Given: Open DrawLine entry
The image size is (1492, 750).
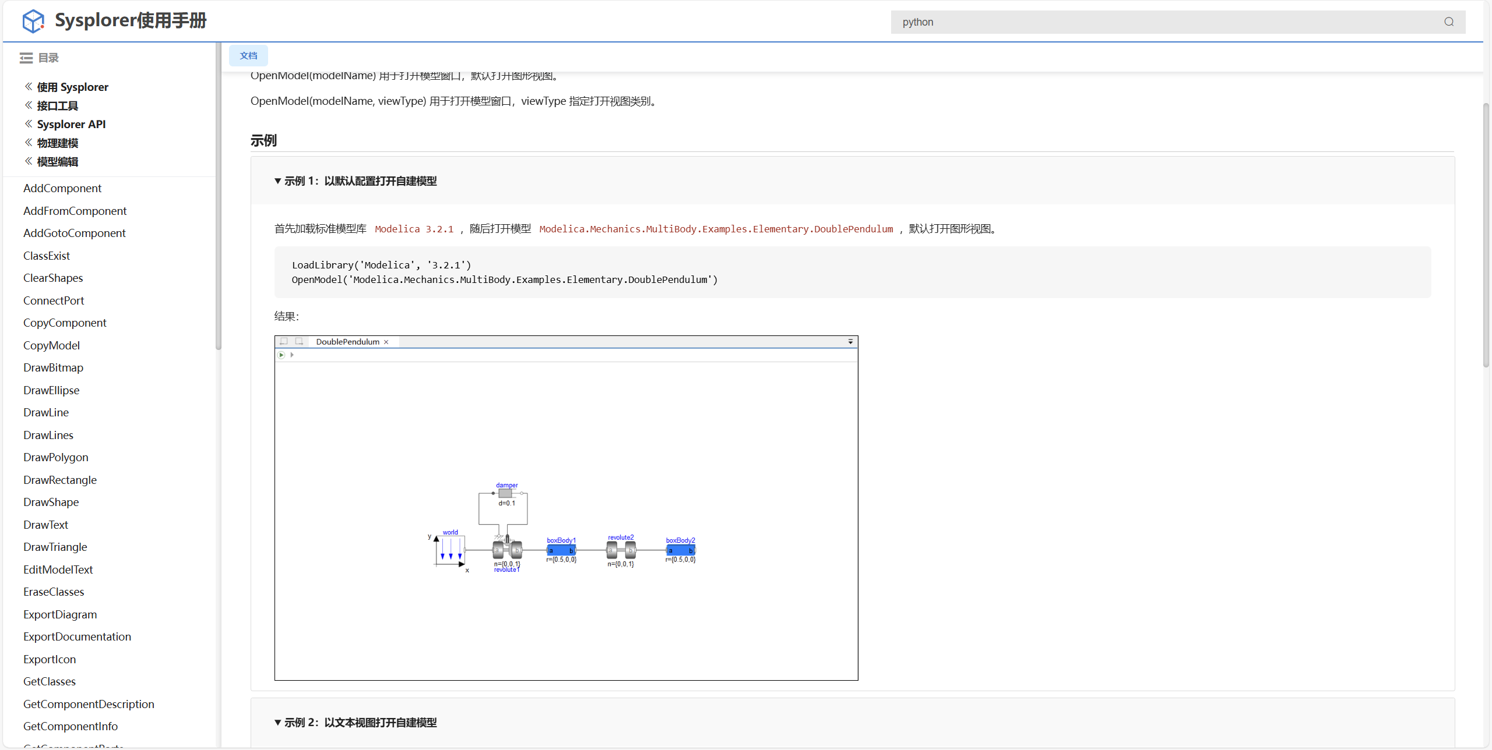Looking at the screenshot, I should [x=46, y=412].
